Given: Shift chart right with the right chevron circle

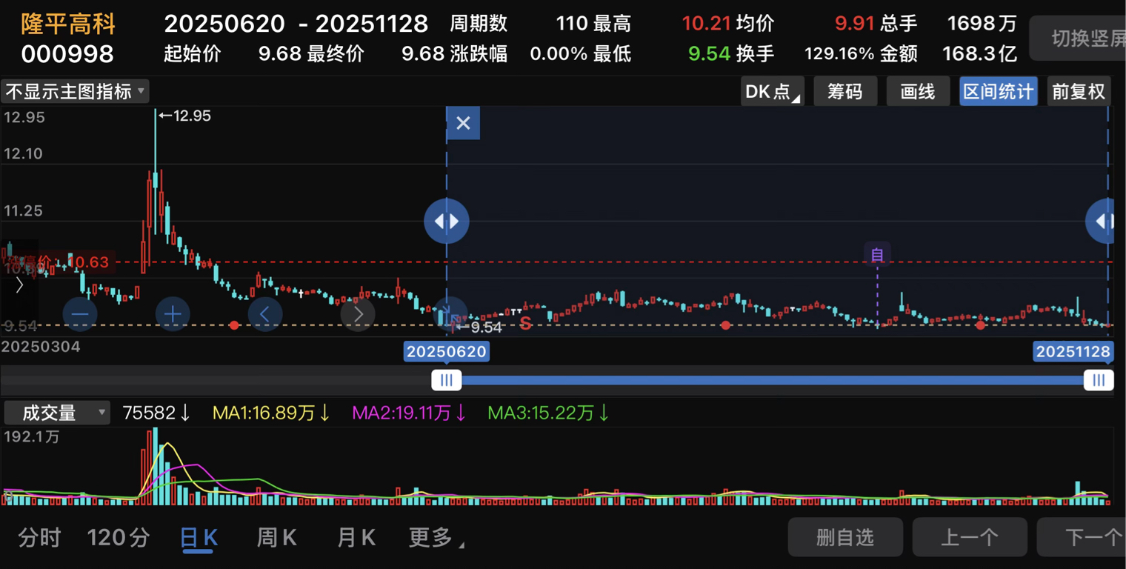Looking at the screenshot, I should tap(358, 314).
